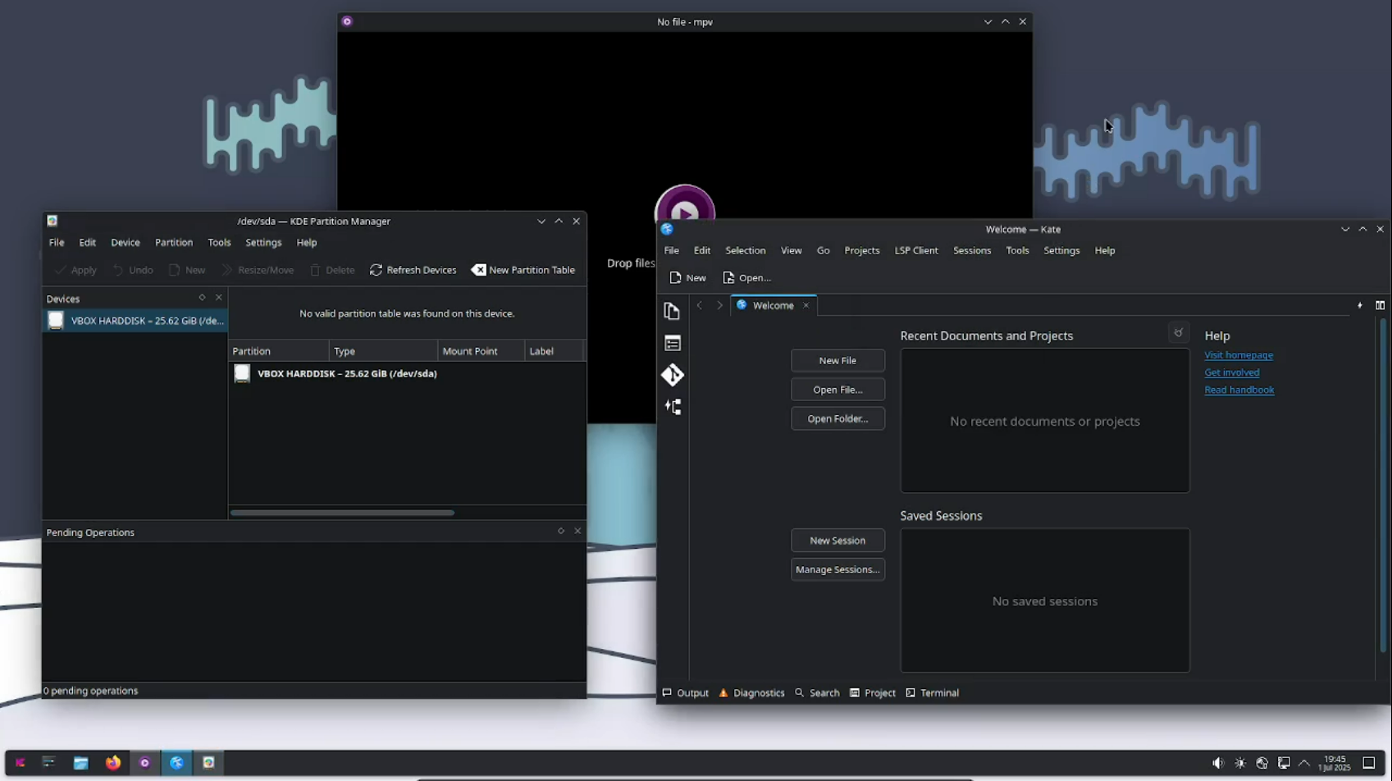Open Kate's Selection menu
Screen dimensions: 1392x781
pyautogui.click(x=745, y=251)
